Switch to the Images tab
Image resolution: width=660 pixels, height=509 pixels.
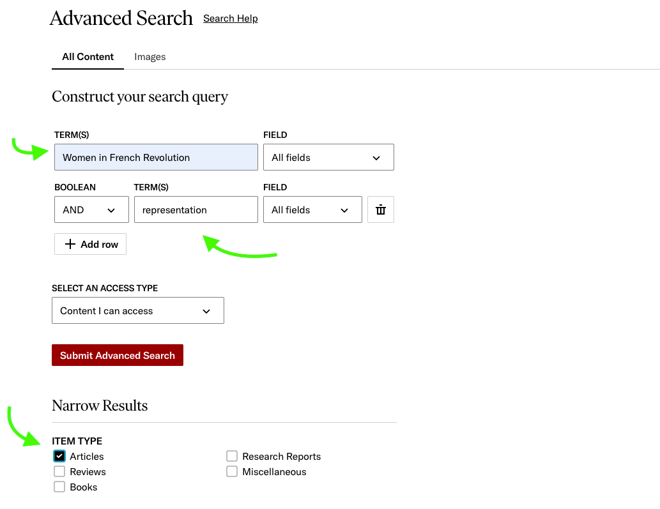(x=150, y=57)
